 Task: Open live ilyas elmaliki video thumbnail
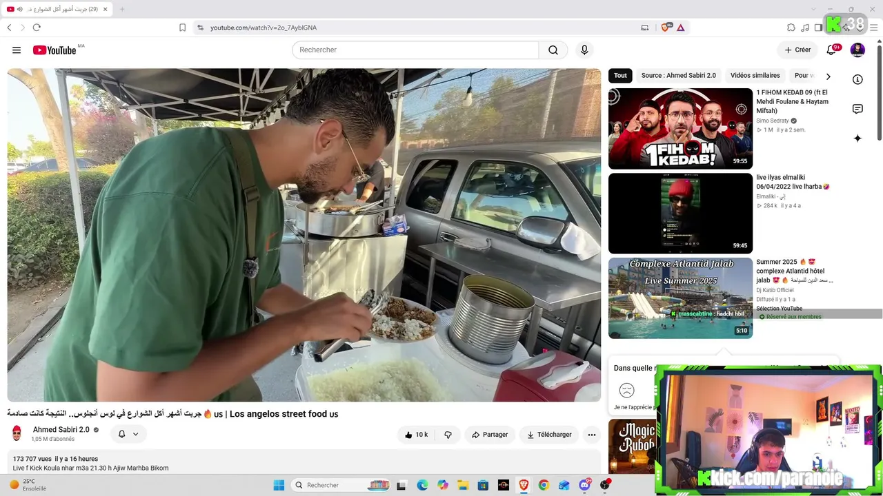click(680, 214)
